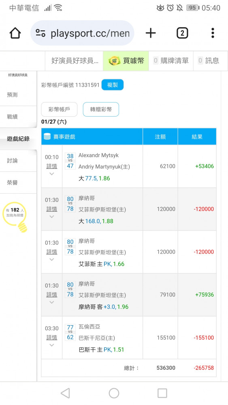This screenshot has height=405, width=228.
Task: Click the 轉贈彩幣 button
Action: tap(101, 109)
